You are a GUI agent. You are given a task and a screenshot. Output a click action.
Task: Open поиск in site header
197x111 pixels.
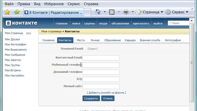click(76, 23)
